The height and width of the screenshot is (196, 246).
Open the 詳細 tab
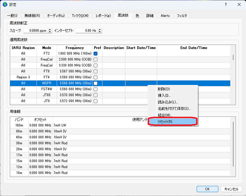(x=150, y=16)
